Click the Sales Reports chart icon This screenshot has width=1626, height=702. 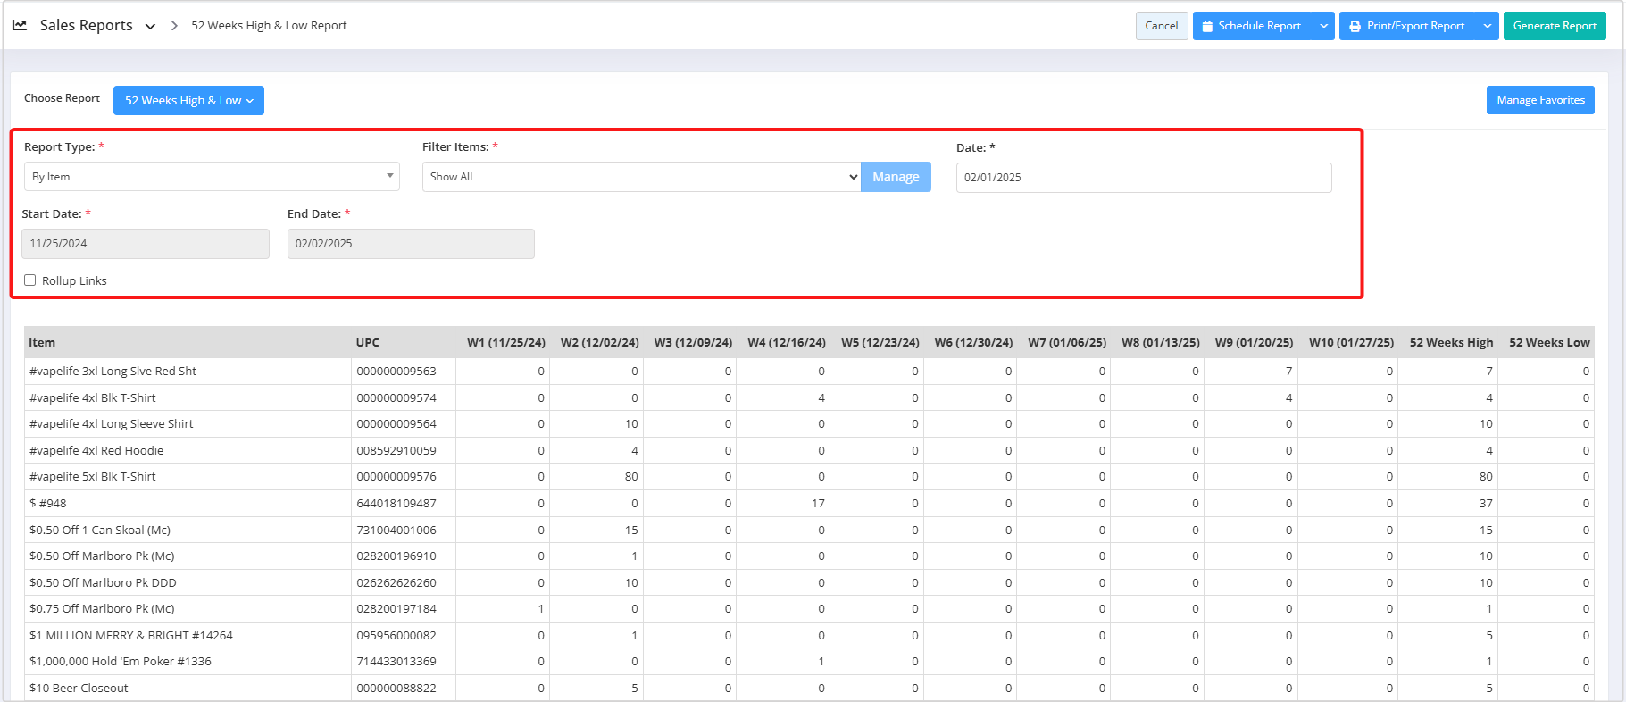pyautogui.click(x=20, y=25)
